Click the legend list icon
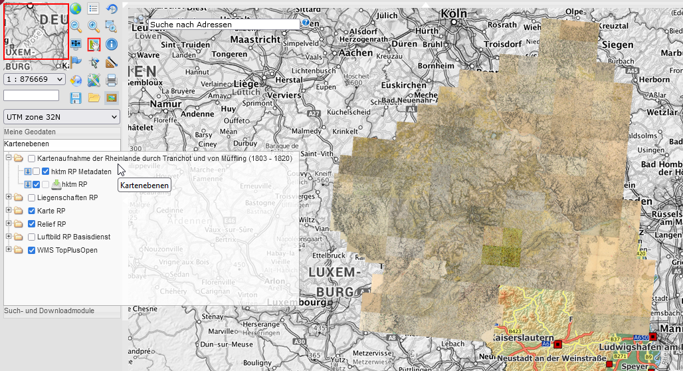This screenshot has width=683, height=371. [93, 9]
